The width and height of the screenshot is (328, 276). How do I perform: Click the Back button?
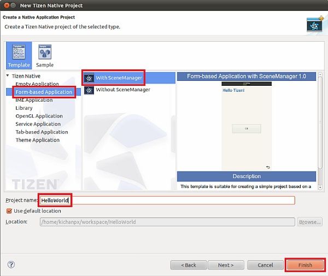[x=189, y=265]
